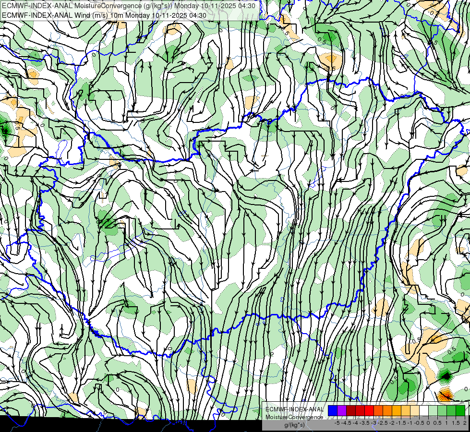
Task: Click the g/(kg*s) unit label in legend
Action: (294, 425)
